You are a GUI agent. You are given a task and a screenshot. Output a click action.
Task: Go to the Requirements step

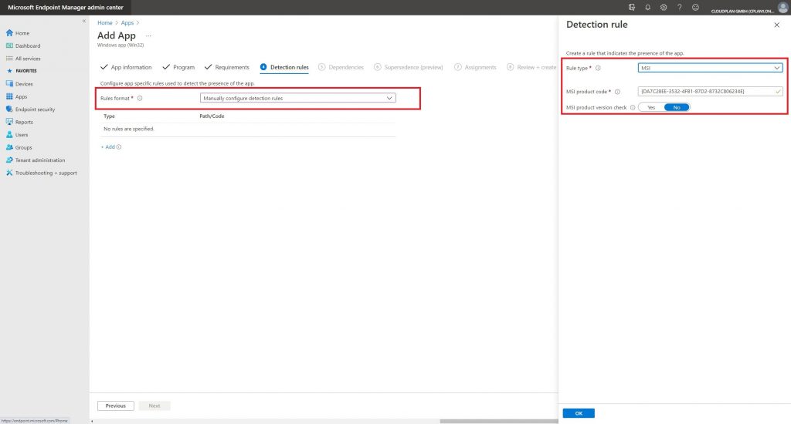pyautogui.click(x=226, y=67)
